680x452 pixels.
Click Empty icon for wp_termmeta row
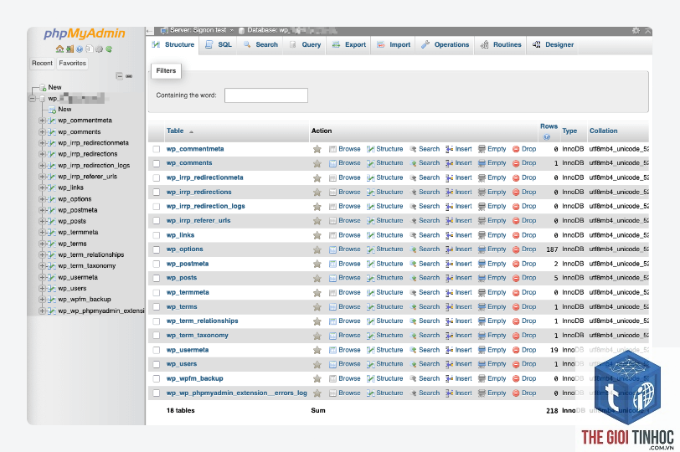point(482,292)
